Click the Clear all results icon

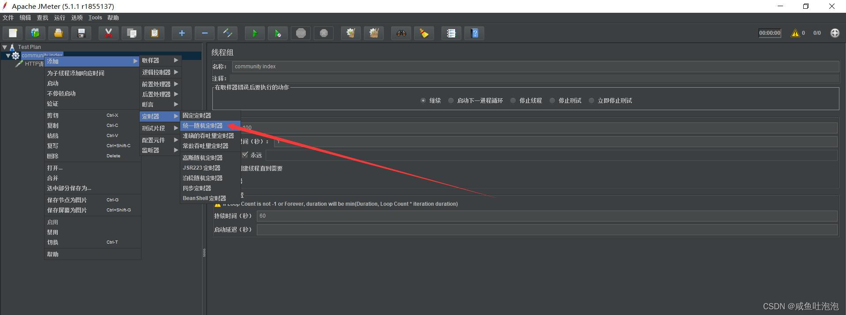(x=374, y=33)
